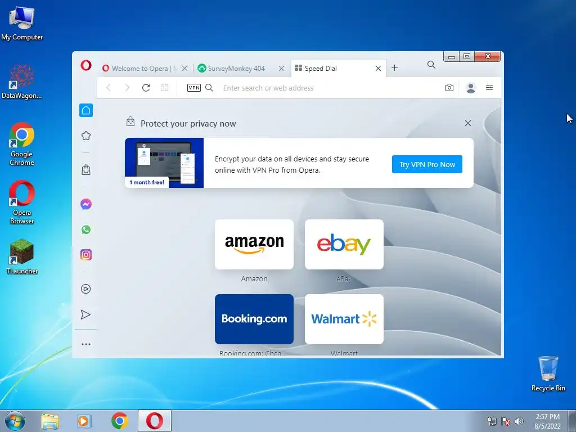Viewport: 576px width, 432px height.
Task: Select Google Chrome desktop shortcut
Action: 22,144
